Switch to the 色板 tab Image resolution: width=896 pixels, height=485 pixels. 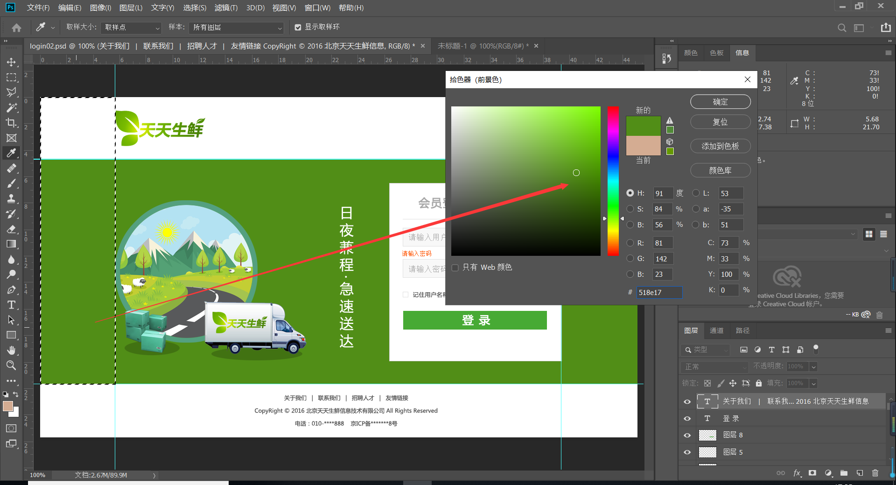716,53
